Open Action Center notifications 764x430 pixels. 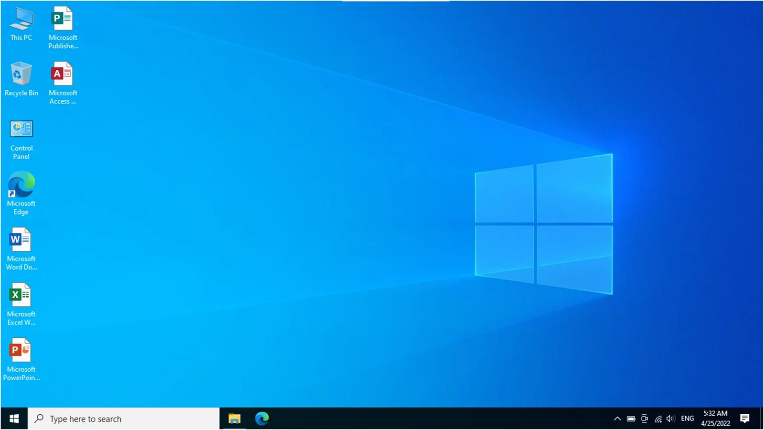coord(745,419)
